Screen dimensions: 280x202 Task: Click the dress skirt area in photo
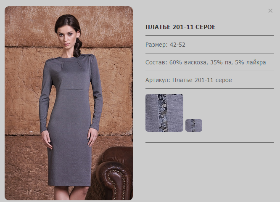coord(70,143)
